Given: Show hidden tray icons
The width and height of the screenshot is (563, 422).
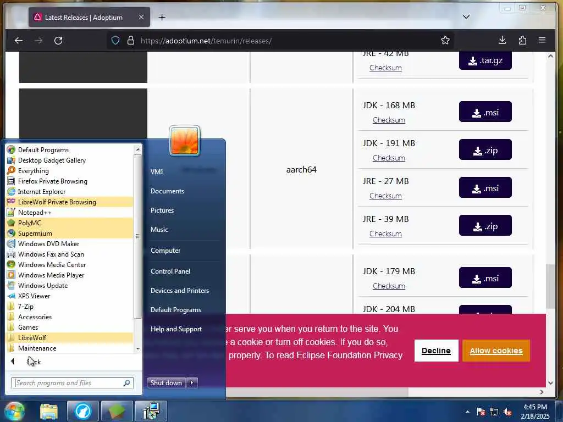Looking at the screenshot, I should point(467,412).
